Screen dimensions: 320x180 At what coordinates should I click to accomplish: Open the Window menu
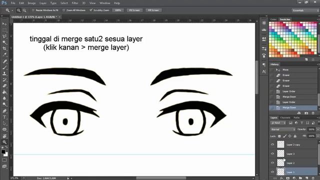click(105, 3)
